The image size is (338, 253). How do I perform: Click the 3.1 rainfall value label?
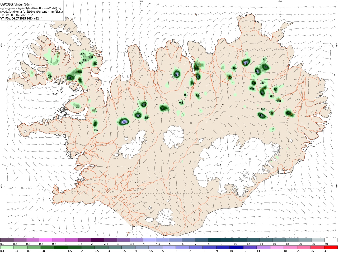262,93
